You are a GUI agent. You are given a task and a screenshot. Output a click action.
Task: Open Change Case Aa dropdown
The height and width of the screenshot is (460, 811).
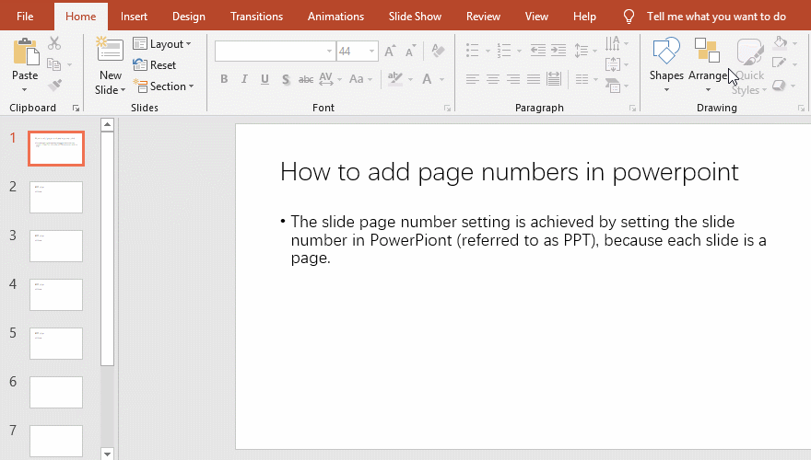tap(360, 79)
